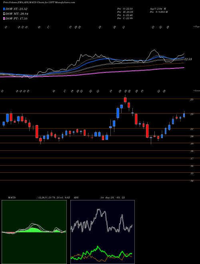Image resolution: width=200 pixels, height=264 pixels.
Task: Click the MACD: panel heading
Action: tap(12, 198)
